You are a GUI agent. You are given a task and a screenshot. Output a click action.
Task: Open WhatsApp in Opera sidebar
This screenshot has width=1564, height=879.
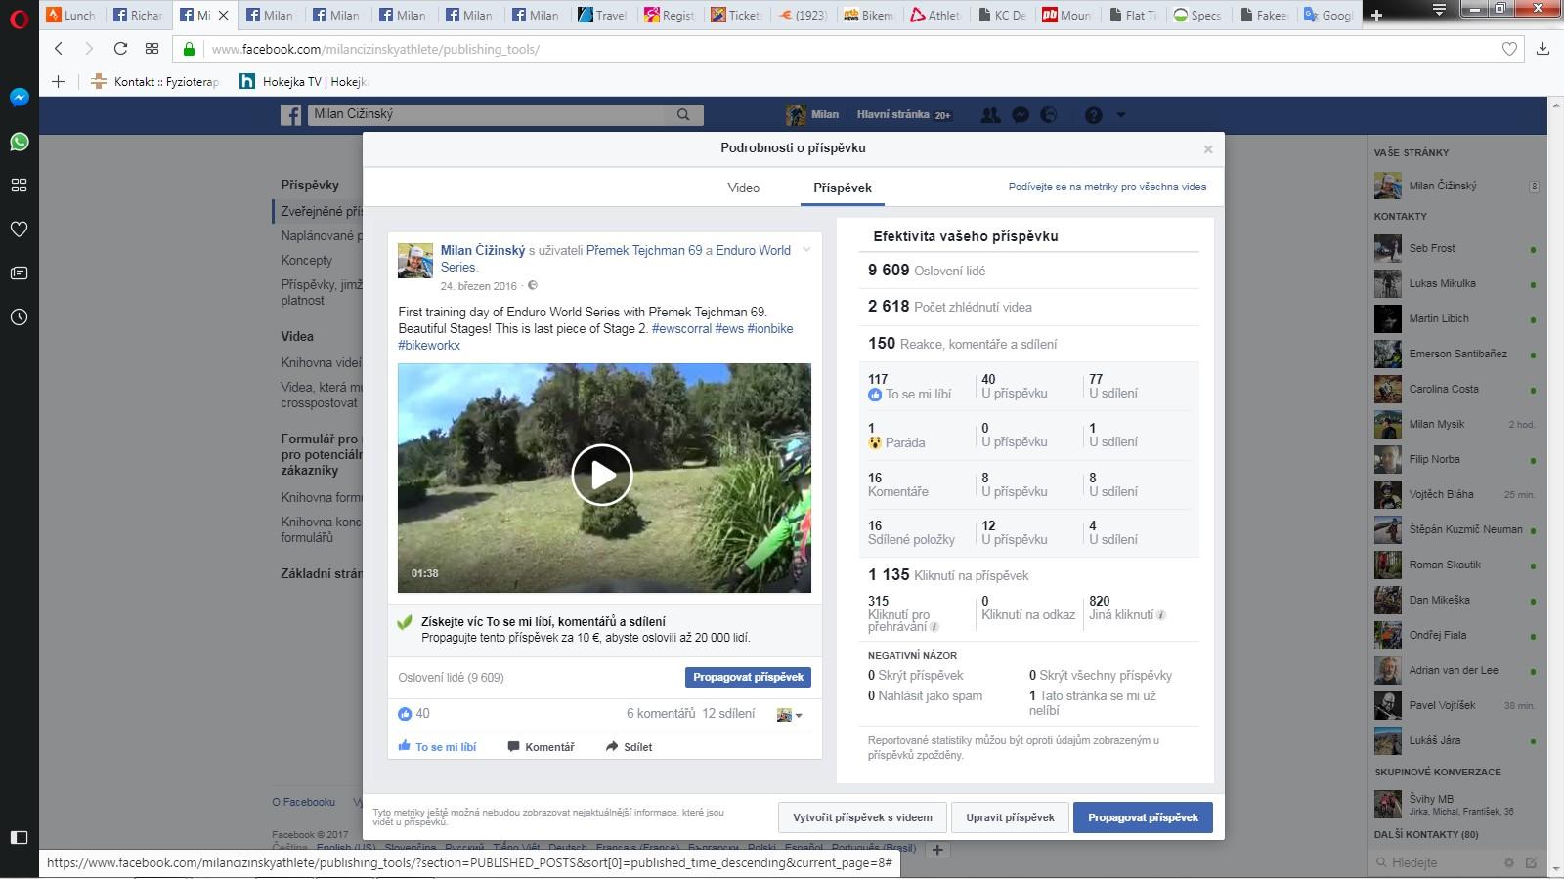point(19,142)
